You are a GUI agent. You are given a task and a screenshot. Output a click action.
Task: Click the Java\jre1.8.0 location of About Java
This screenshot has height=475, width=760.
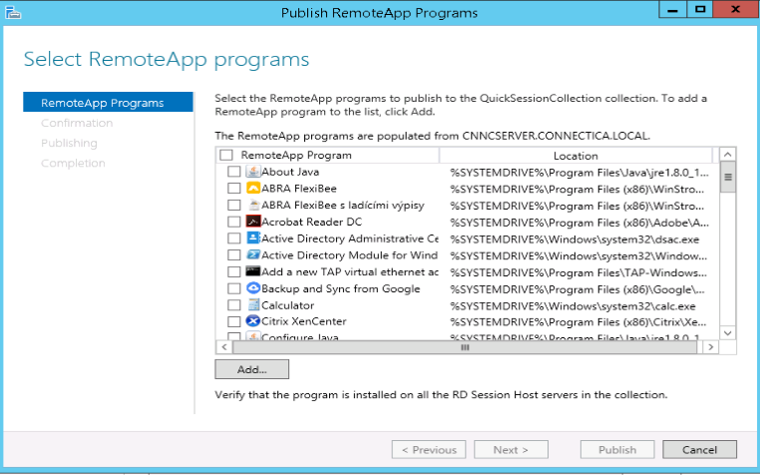[x=579, y=173]
